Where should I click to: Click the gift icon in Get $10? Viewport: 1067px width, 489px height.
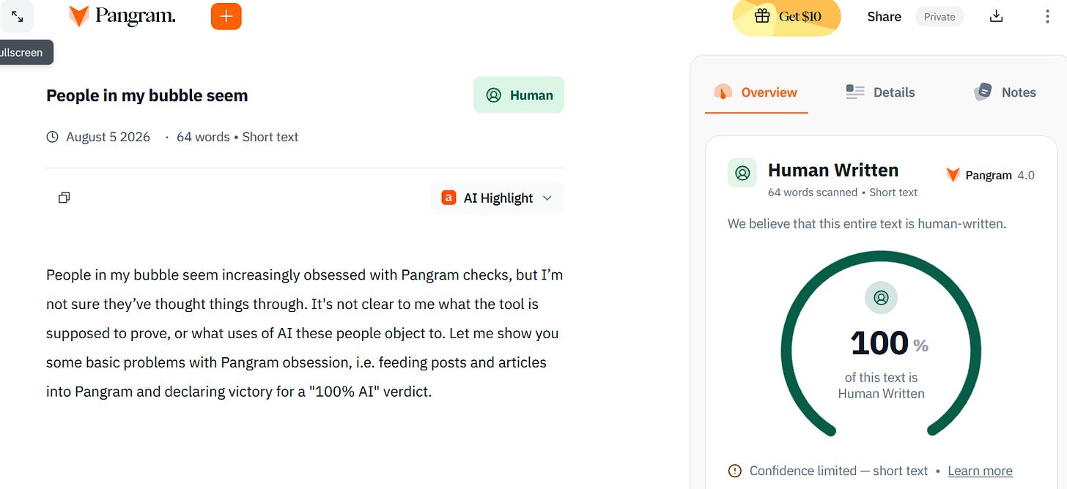762,16
